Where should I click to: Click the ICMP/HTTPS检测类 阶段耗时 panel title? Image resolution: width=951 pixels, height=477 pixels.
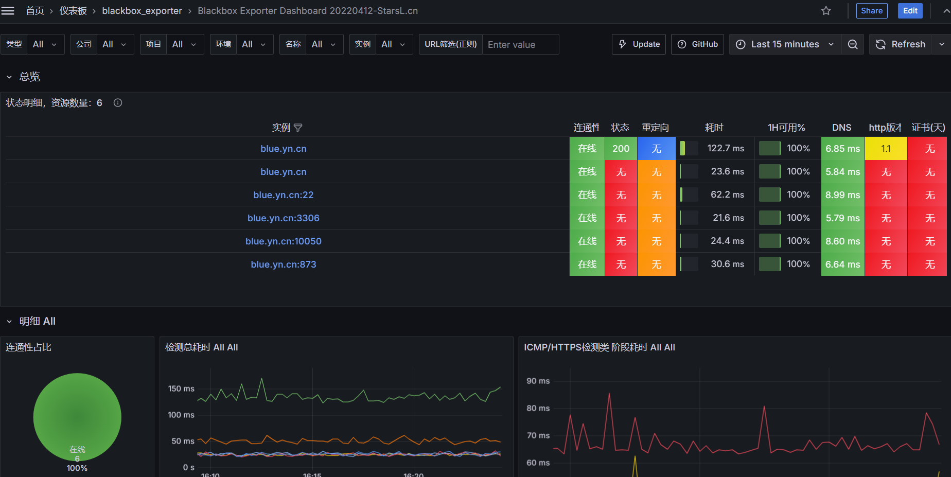pos(600,347)
